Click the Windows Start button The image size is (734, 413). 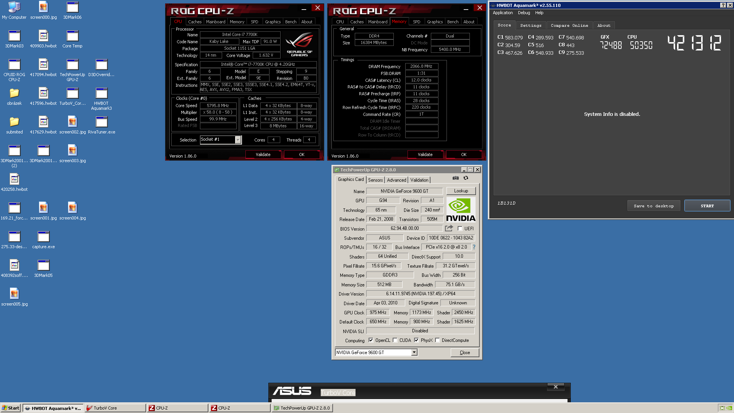(x=10, y=408)
